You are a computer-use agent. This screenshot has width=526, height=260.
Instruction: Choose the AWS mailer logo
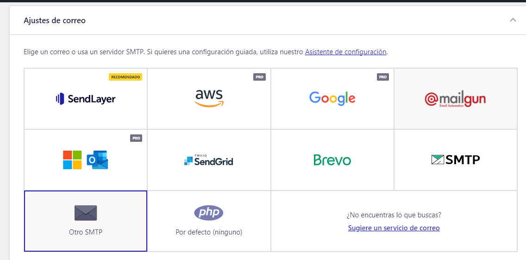pos(209,98)
